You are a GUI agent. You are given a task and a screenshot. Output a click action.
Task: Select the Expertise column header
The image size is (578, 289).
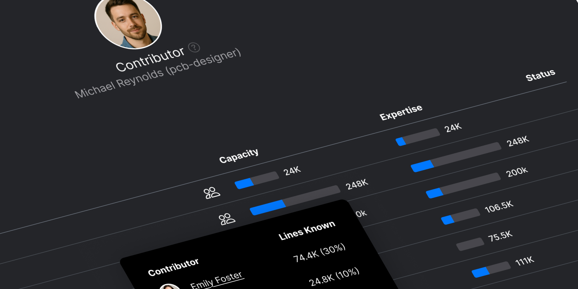pyautogui.click(x=401, y=112)
